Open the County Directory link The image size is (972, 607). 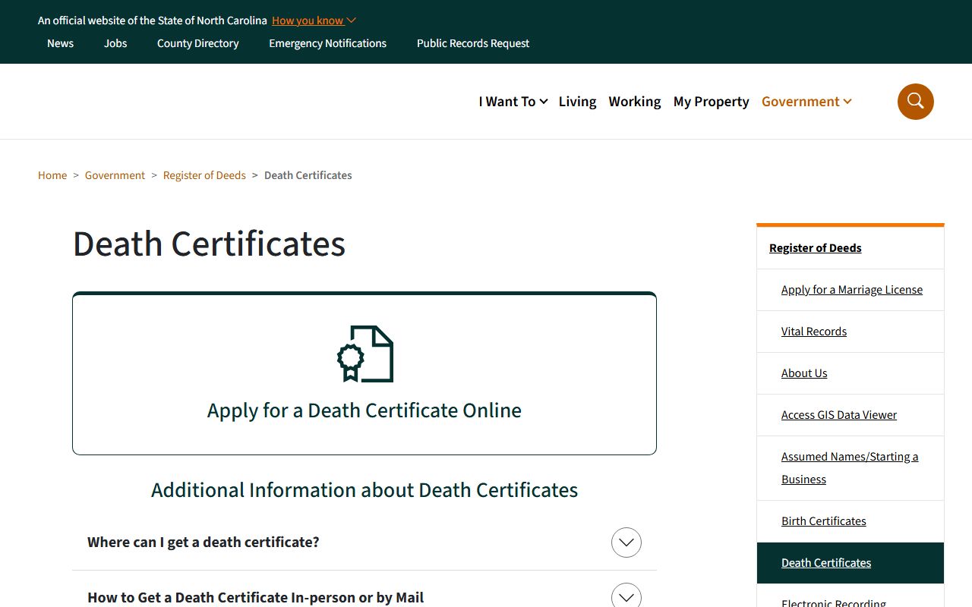point(198,43)
